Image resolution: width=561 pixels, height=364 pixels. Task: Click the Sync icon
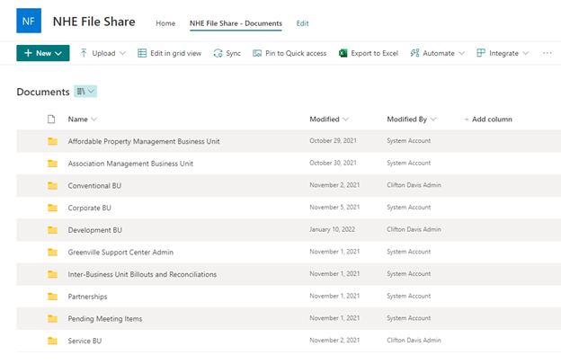[218, 53]
